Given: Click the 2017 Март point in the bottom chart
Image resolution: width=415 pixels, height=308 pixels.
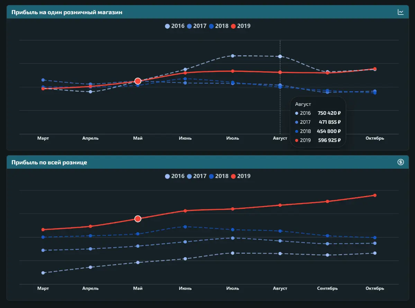Looking at the screenshot, I should 43,250.
